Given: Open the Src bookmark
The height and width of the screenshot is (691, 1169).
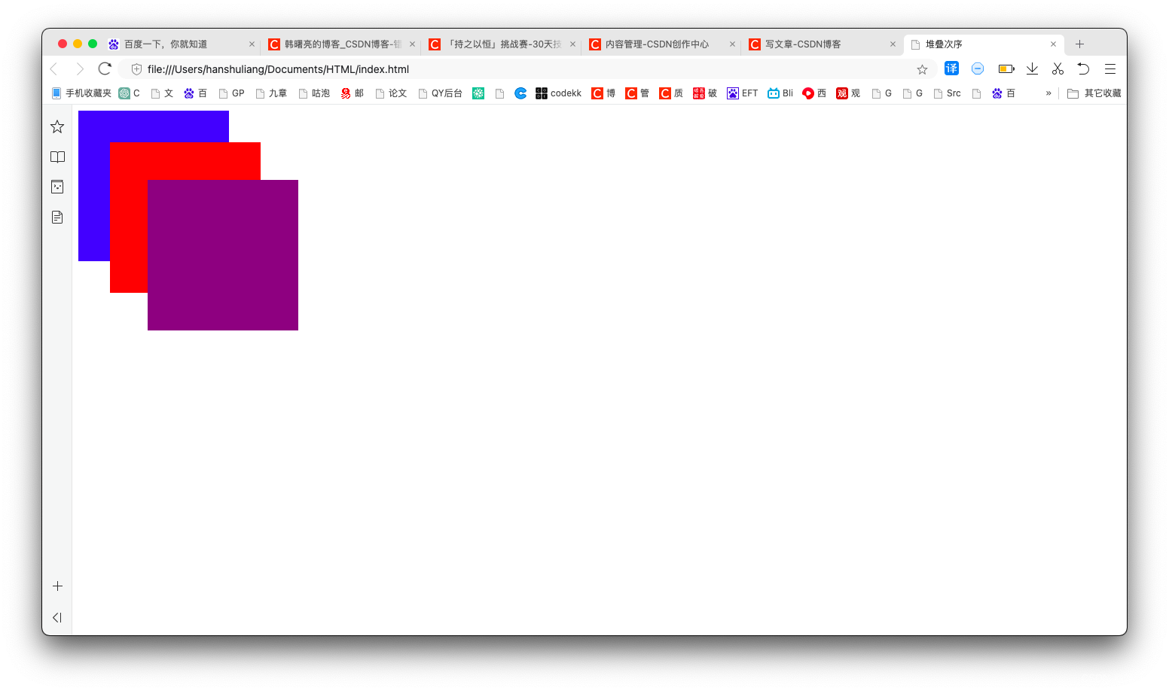Looking at the screenshot, I should [947, 93].
